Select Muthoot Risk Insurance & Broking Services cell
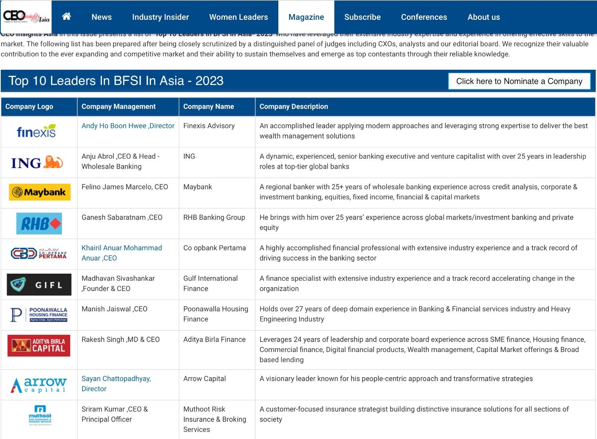The width and height of the screenshot is (597, 439). [217, 420]
